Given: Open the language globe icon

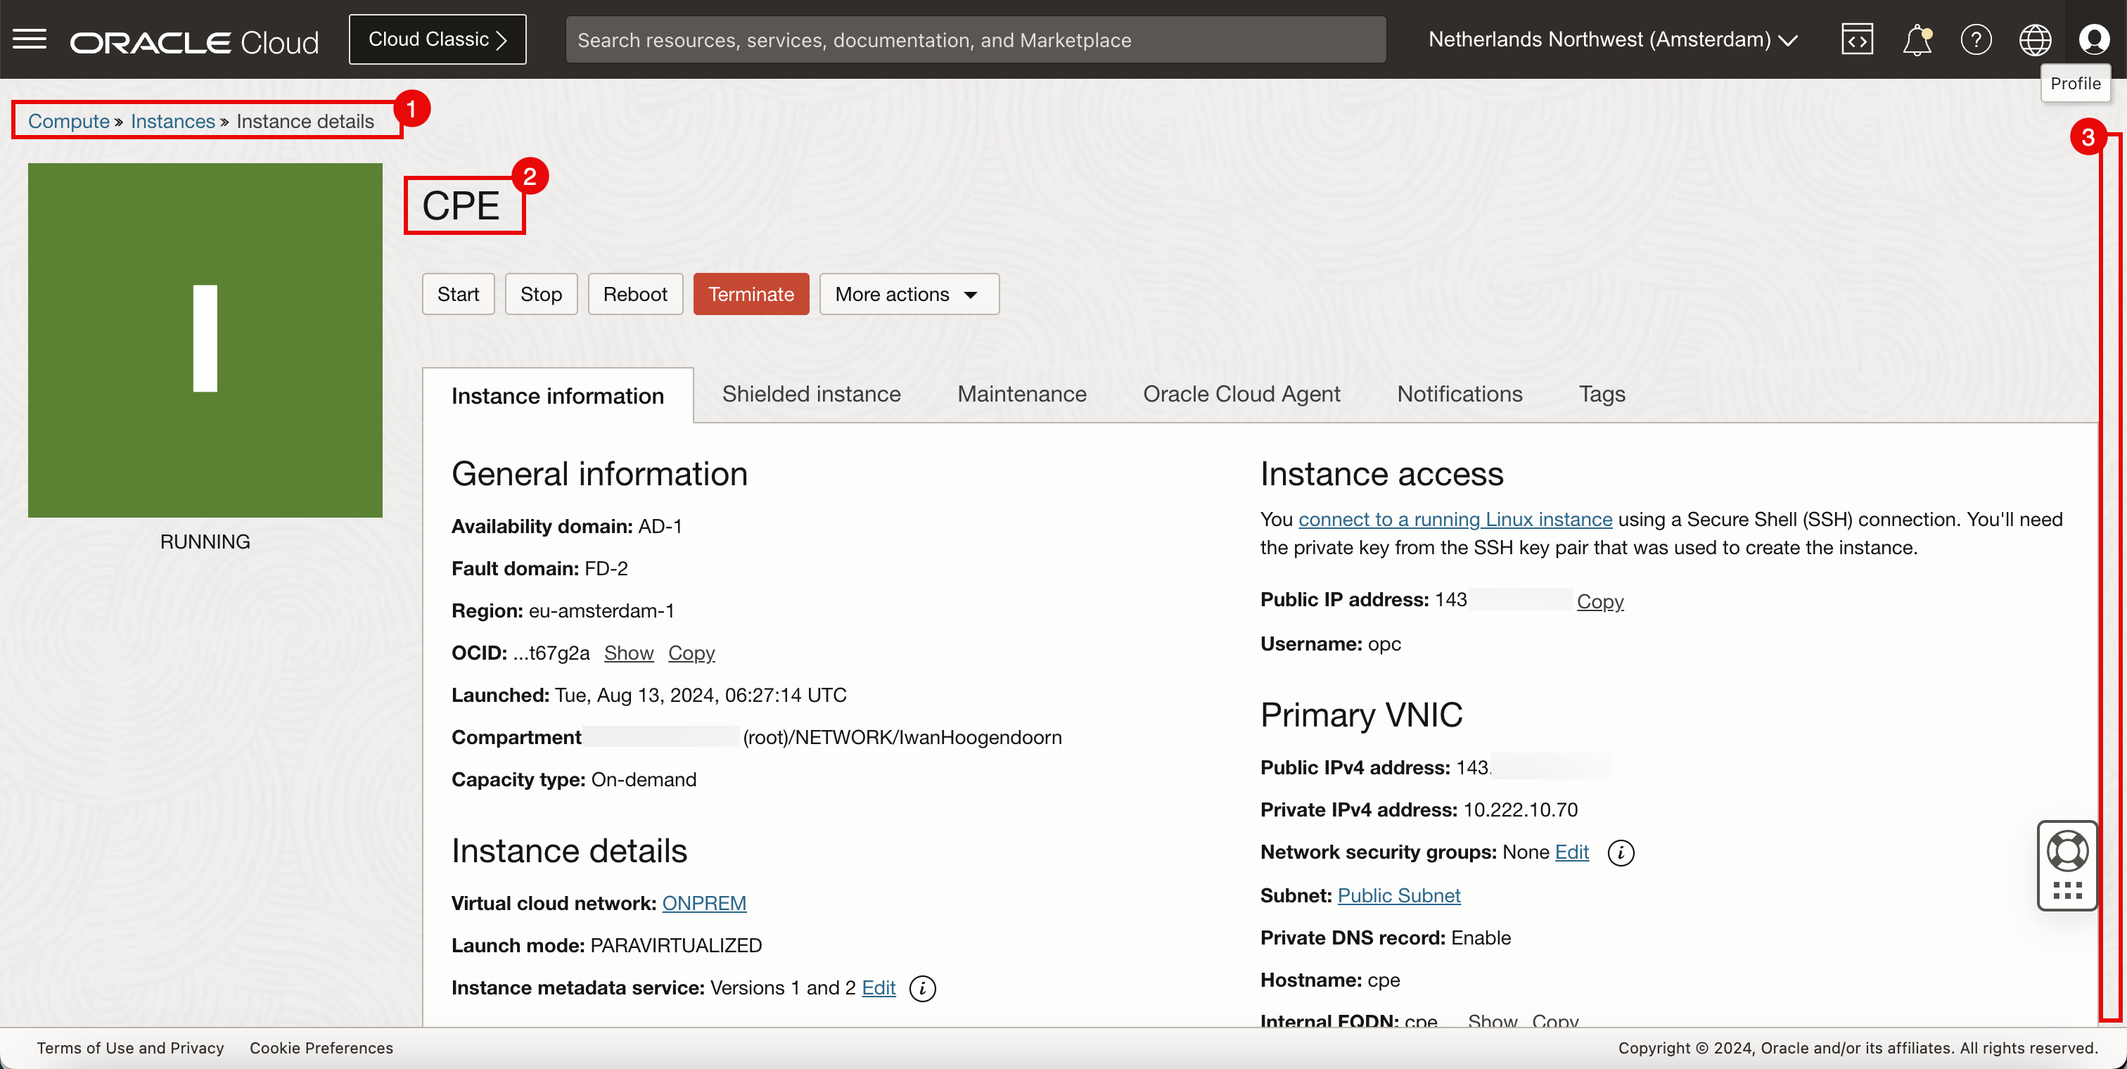Looking at the screenshot, I should [x=2035, y=39].
